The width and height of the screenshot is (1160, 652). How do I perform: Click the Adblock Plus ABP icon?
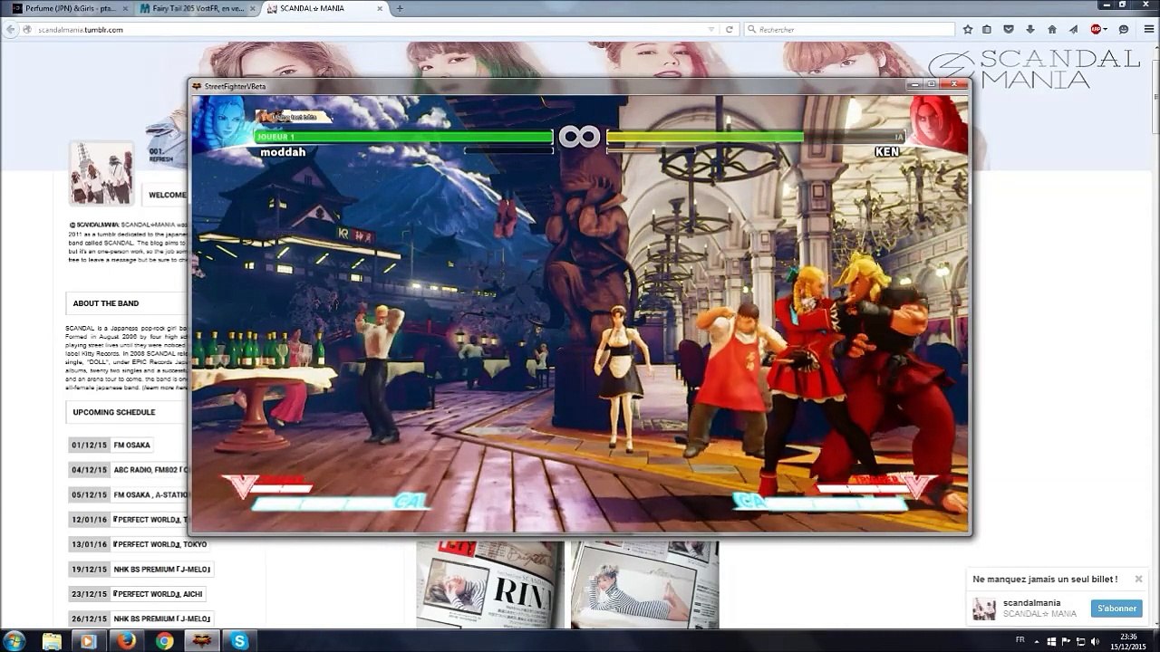(x=1096, y=29)
